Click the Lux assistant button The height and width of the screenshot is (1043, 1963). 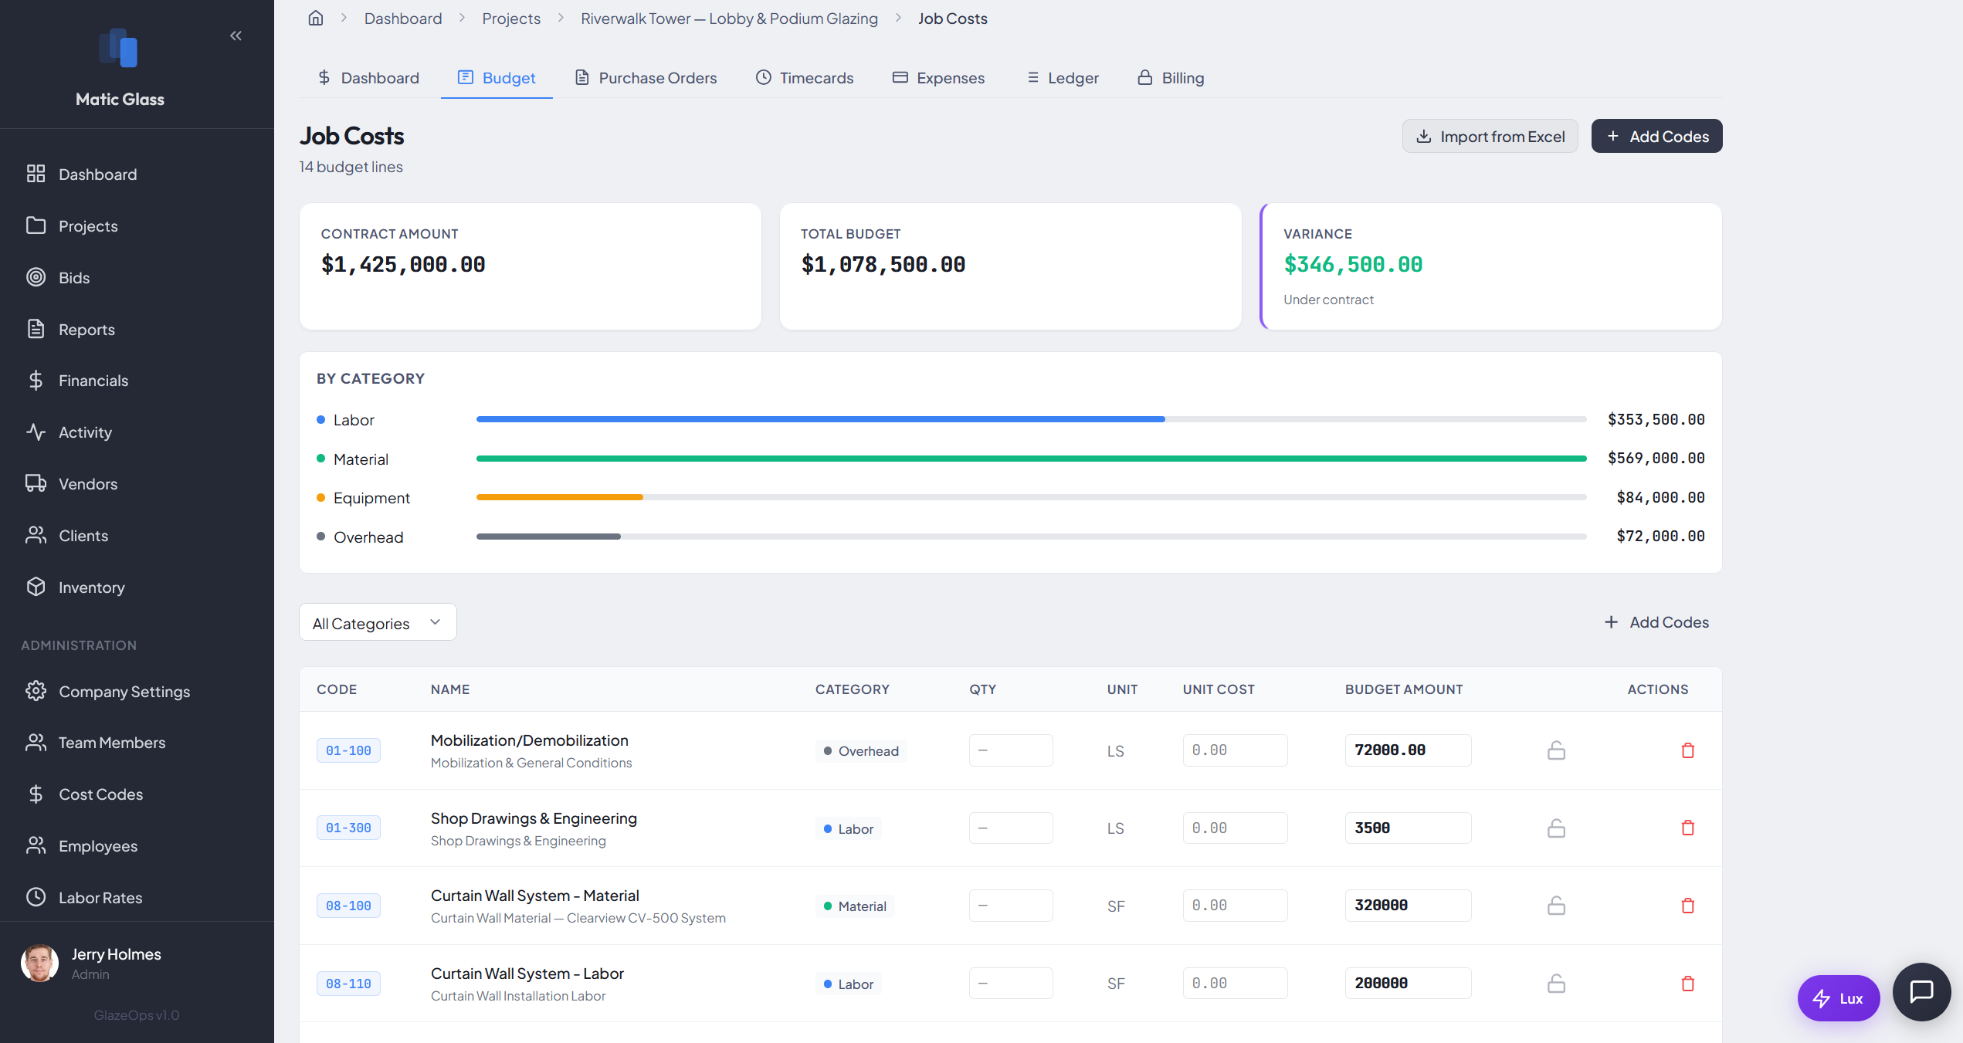1839,997
